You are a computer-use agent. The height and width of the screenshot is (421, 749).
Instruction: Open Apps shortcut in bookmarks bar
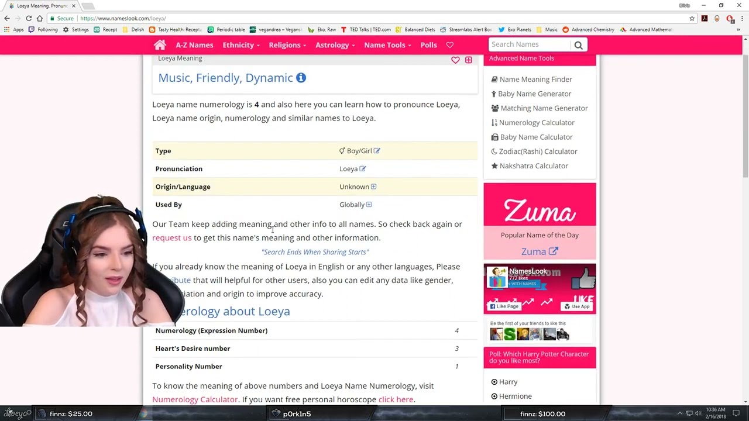[x=13, y=29]
